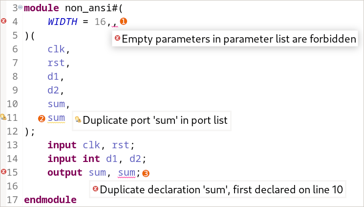Click the underlined second 'sum' on line 15
This screenshot has width=364, height=207.
point(127,173)
